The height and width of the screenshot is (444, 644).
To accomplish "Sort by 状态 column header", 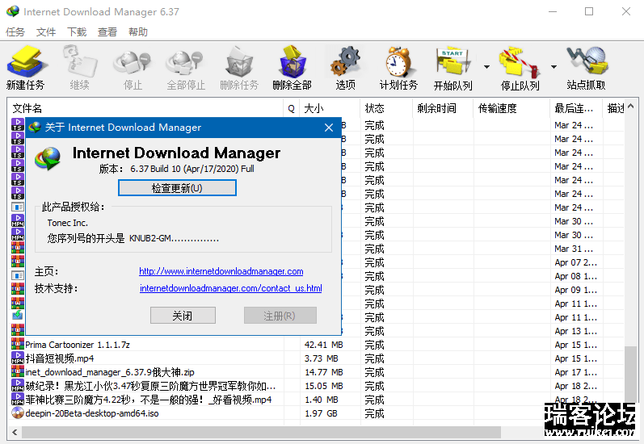I will [386, 108].
